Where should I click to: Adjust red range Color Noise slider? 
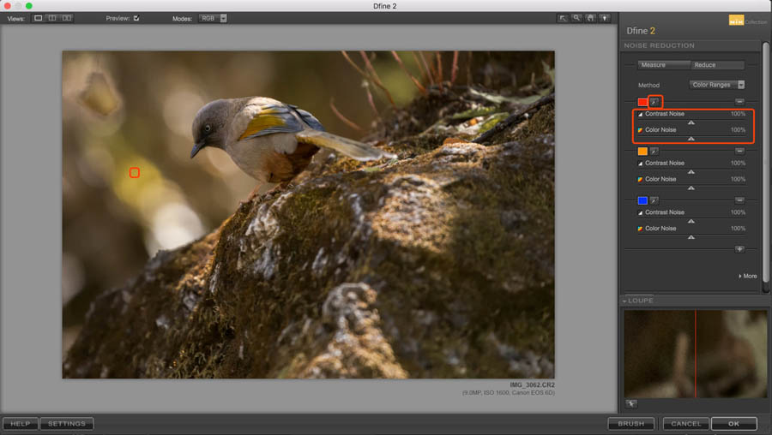click(691, 139)
